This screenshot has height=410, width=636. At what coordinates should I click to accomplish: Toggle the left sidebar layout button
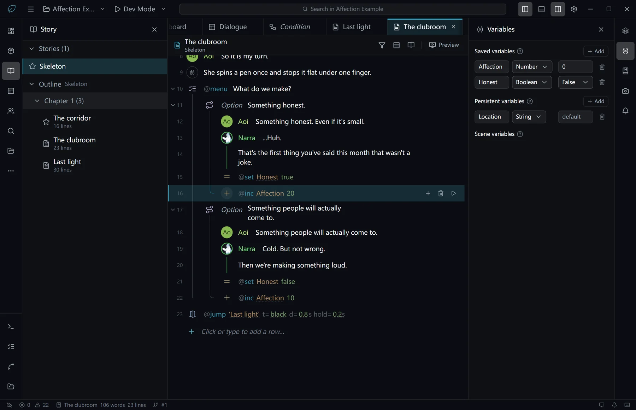coord(525,9)
